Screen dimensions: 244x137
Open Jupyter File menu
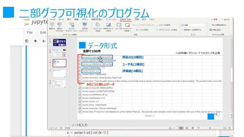[x=30, y=32]
